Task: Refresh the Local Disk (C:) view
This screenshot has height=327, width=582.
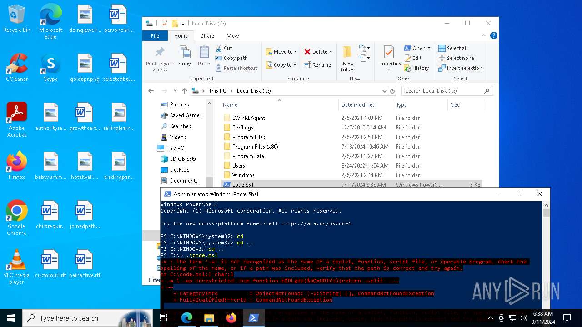Action: click(x=393, y=91)
